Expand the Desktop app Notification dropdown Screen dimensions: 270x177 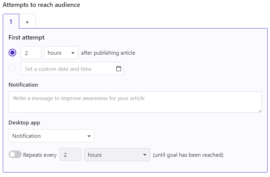(52, 136)
